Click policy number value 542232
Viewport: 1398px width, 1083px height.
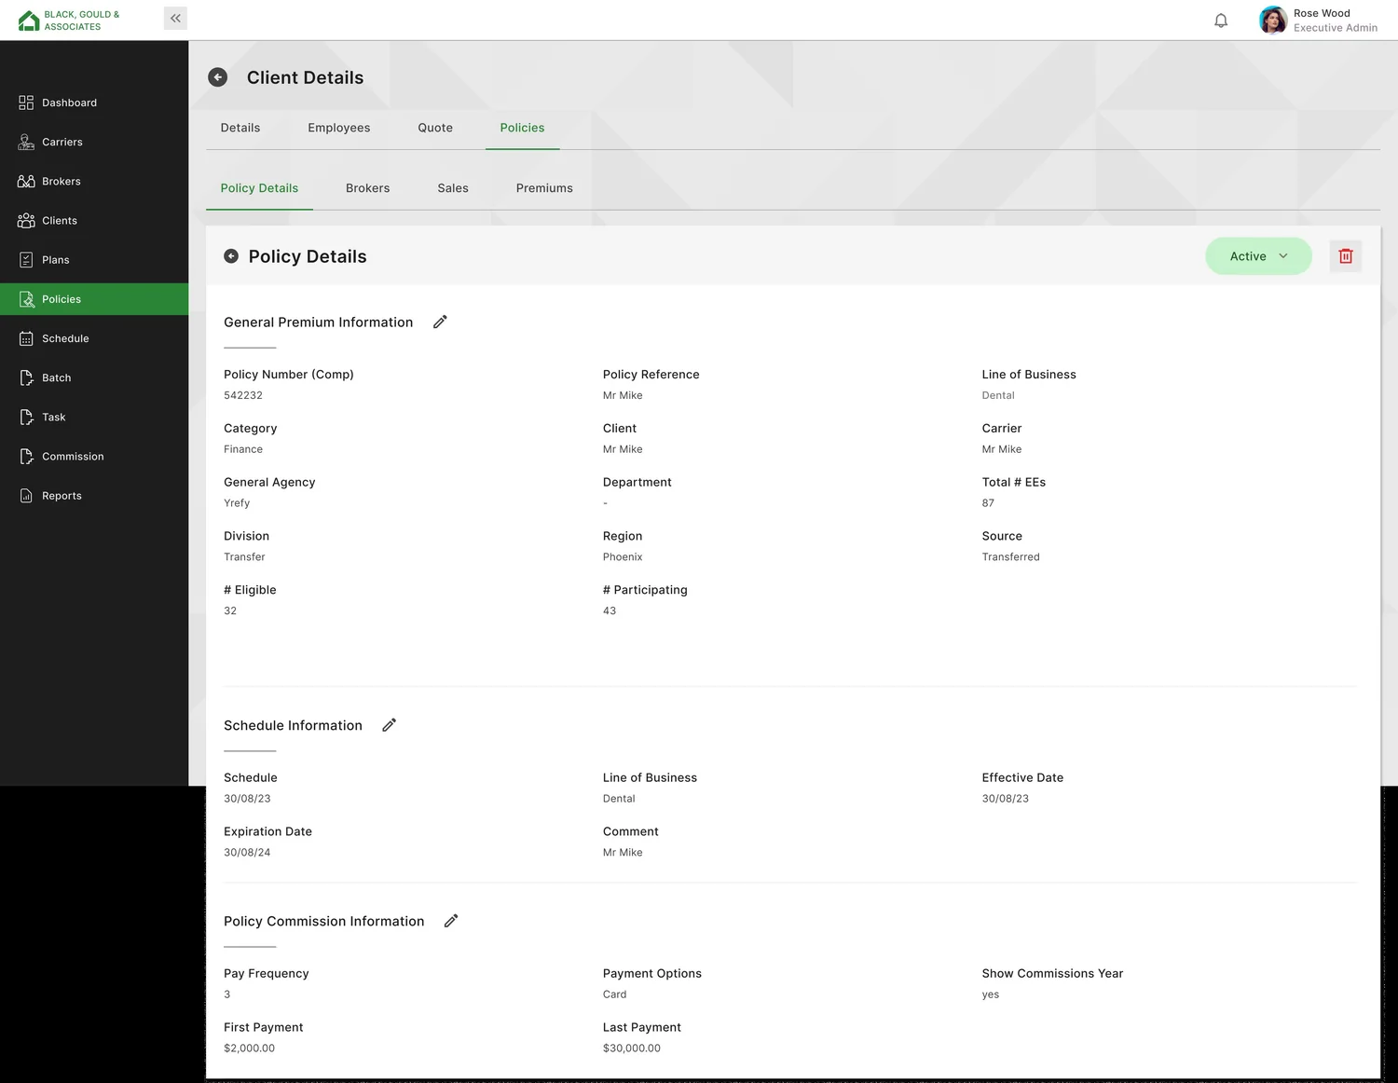click(x=243, y=395)
